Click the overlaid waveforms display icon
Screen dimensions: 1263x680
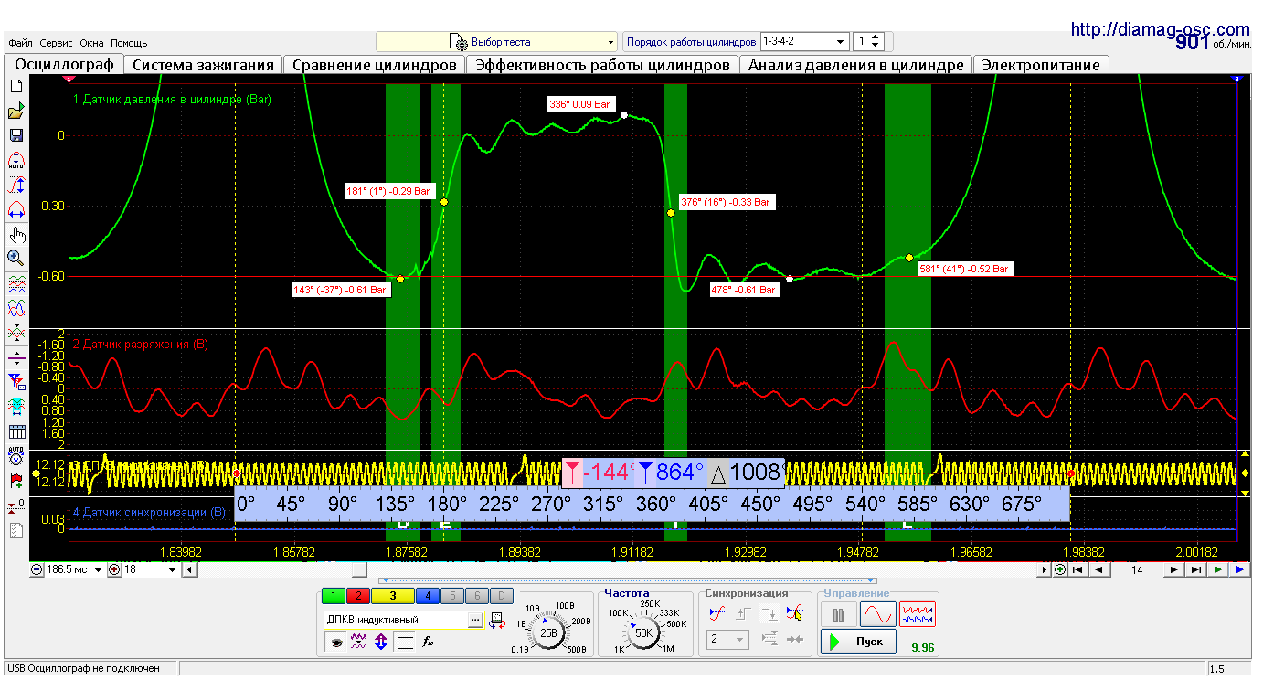click(x=16, y=308)
